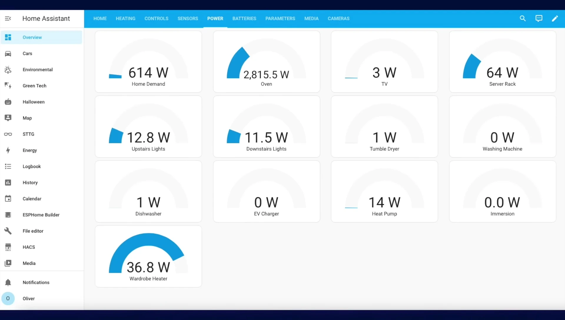The height and width of the screenshot is (320, 565).
Task: Open search with the magnifier icon
Action: [x=523, y=19]
